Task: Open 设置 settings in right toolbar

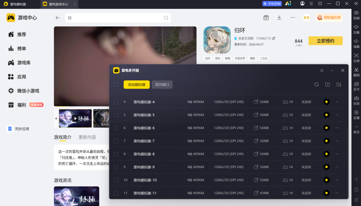Action: coord(356,115)
